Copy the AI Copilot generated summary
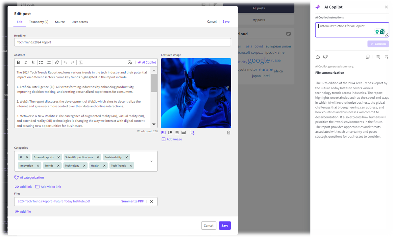Viewport: 394px width, 237px height. pyautogui.click(x=368, y=57)
